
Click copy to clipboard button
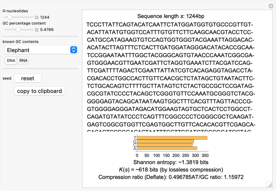[x=39, y=91]
